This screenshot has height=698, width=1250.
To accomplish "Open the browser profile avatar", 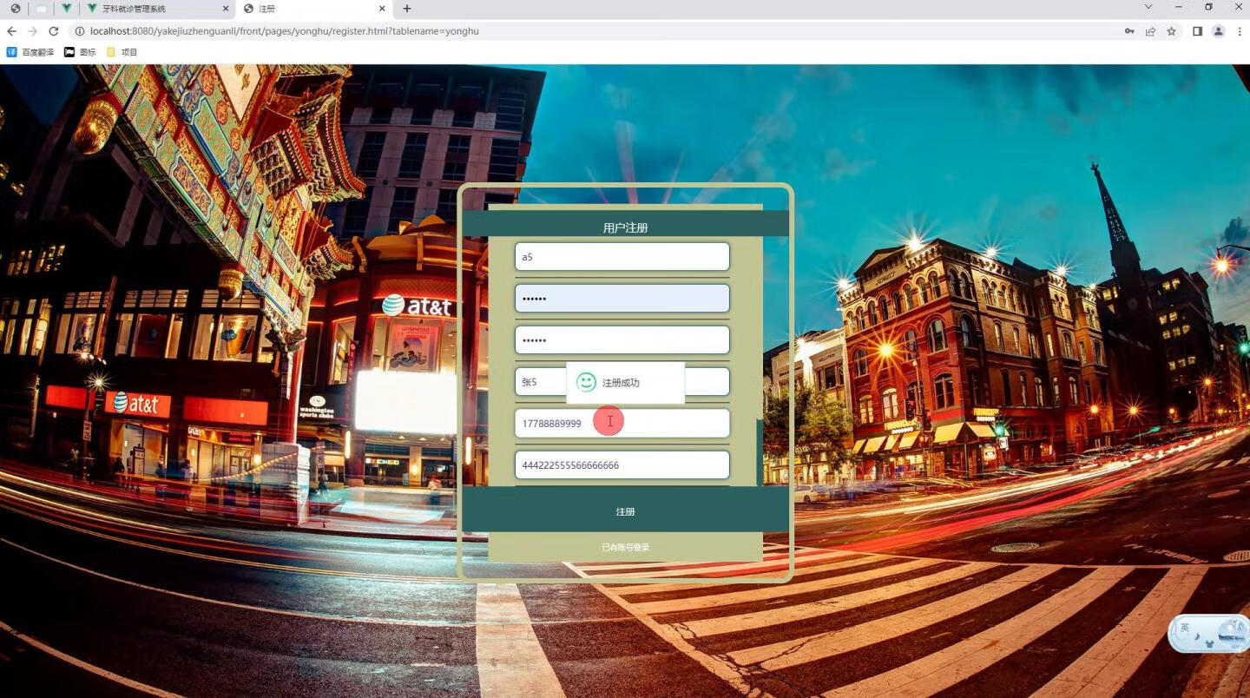I will (x=1218, y=31).
